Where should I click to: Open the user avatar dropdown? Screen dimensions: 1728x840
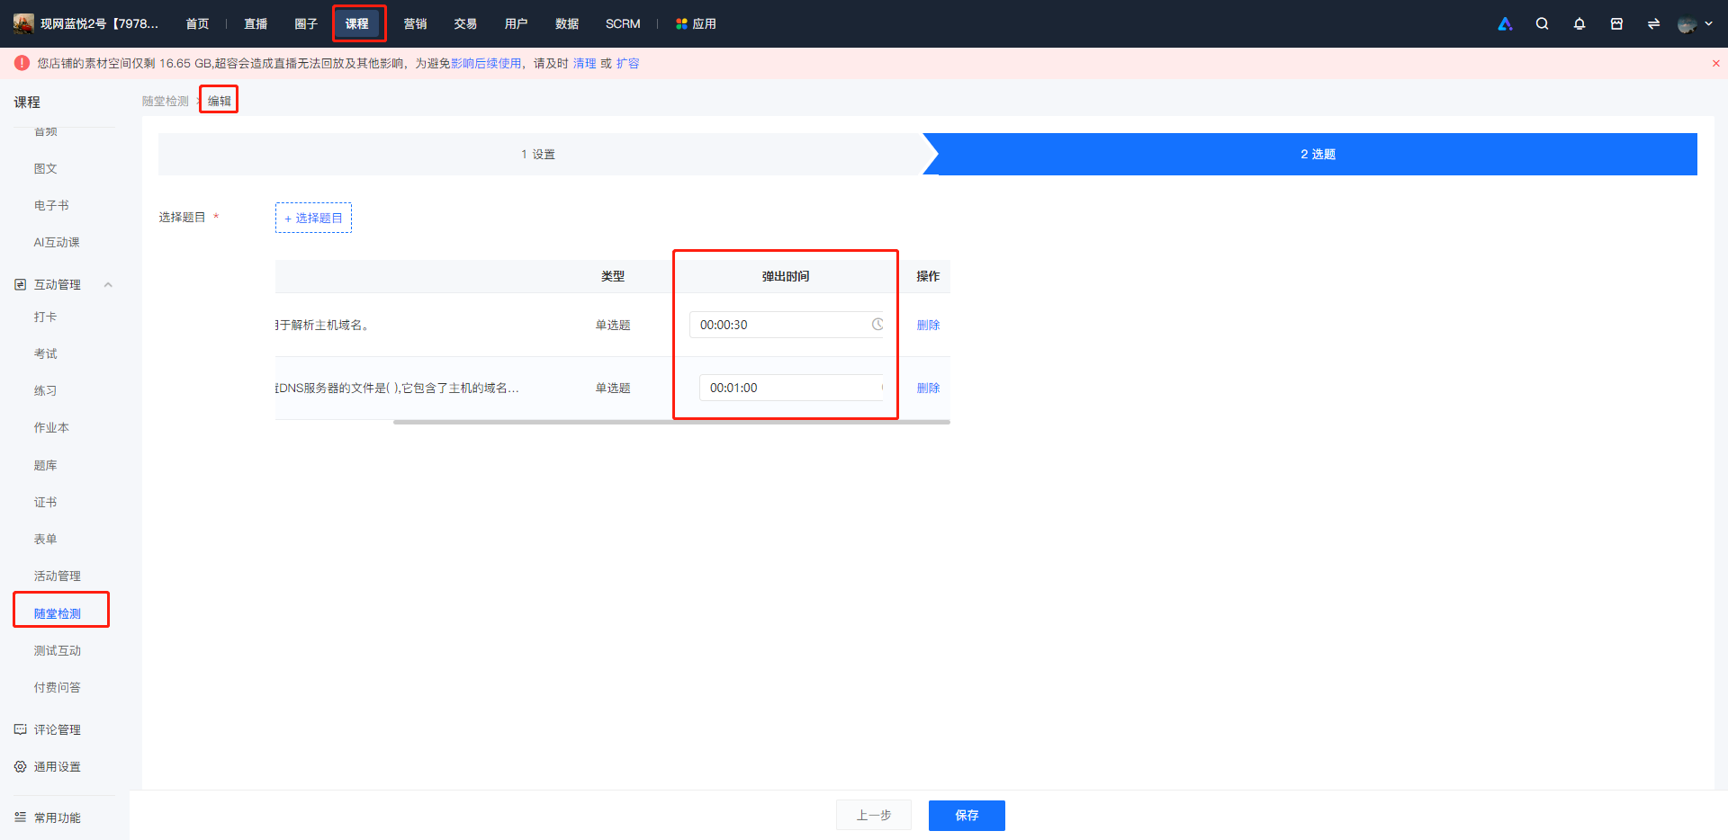(x=1695, y=24)
